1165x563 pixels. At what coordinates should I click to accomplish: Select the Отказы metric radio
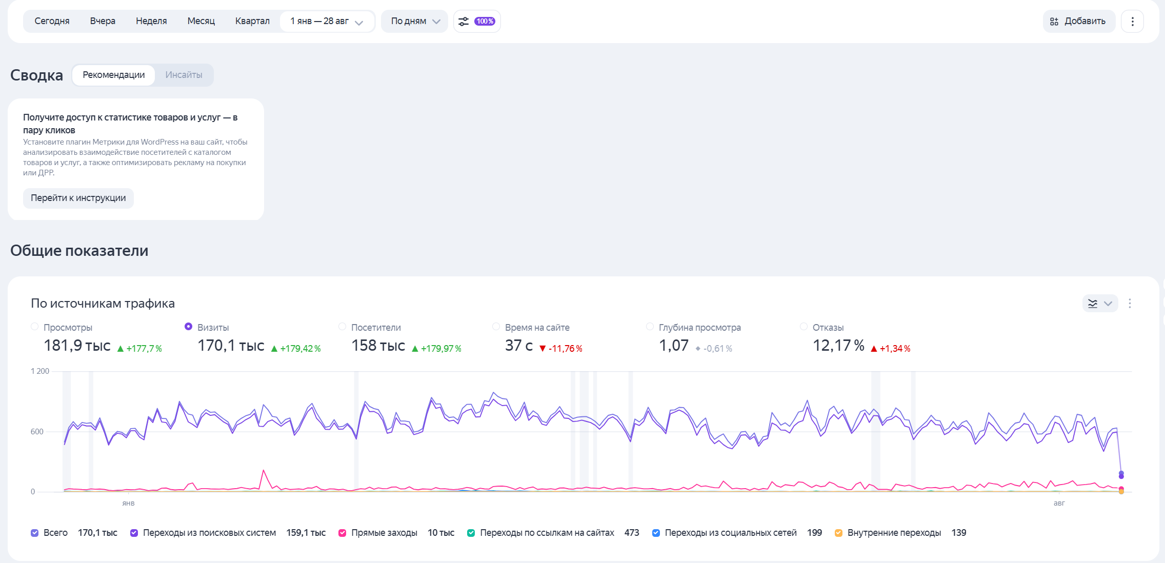point(804,327)
